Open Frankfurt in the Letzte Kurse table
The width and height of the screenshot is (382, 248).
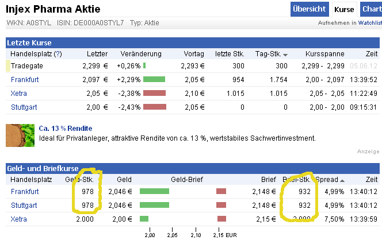click(25, 79)
